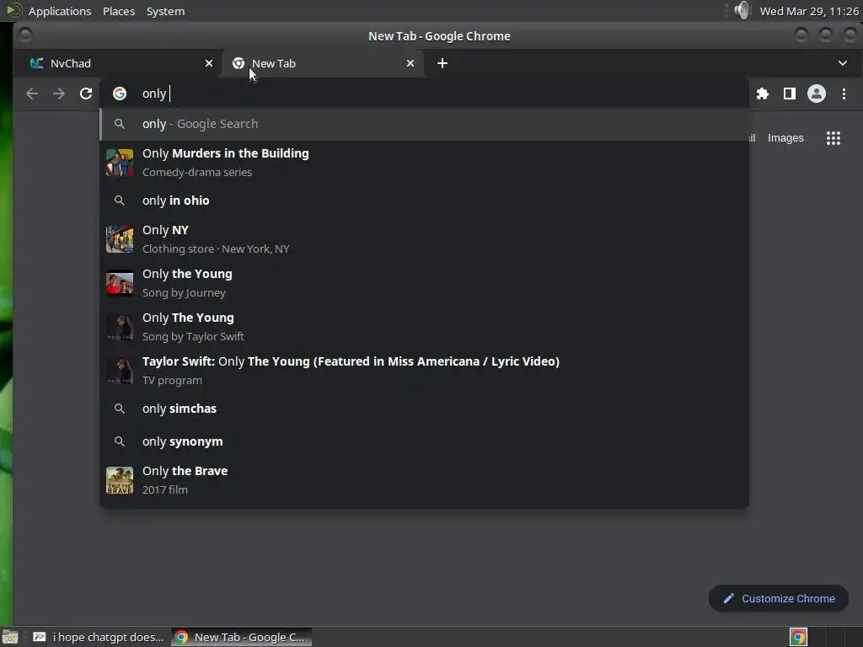Reload the page with the refresh icon
Image resolution: width=863 pixels, height=647 pixels.
point(86,94)
